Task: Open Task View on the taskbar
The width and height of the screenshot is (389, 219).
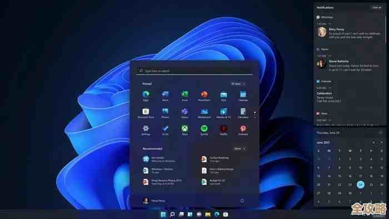Action: pos(181,215)
